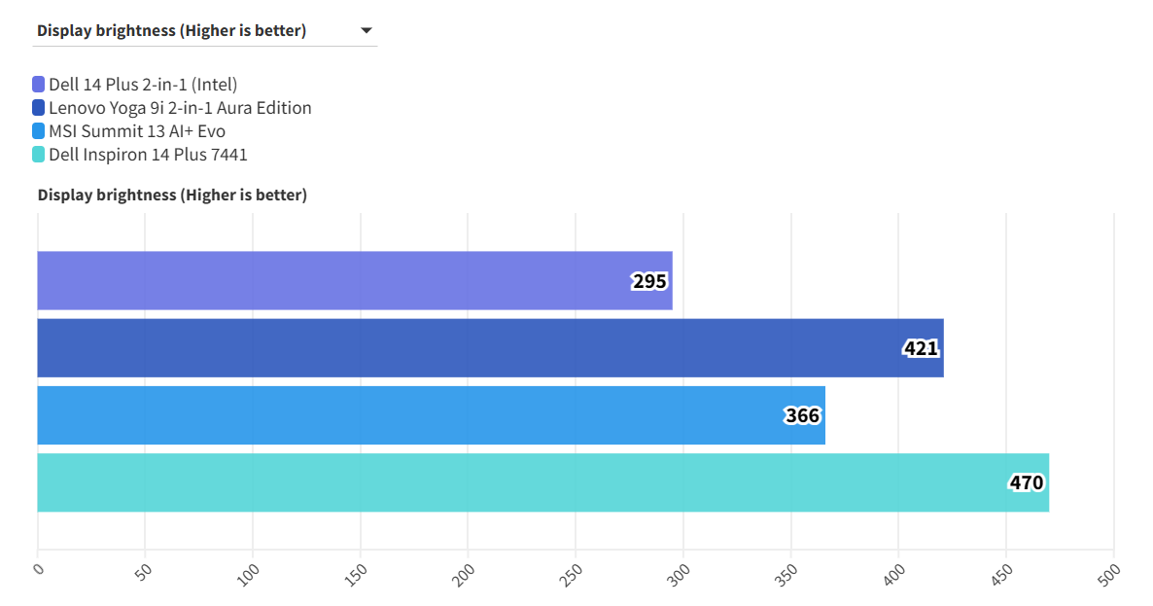Click the 421 value label
Viewport: 1153px width, 606px height.
coord(921,348)
